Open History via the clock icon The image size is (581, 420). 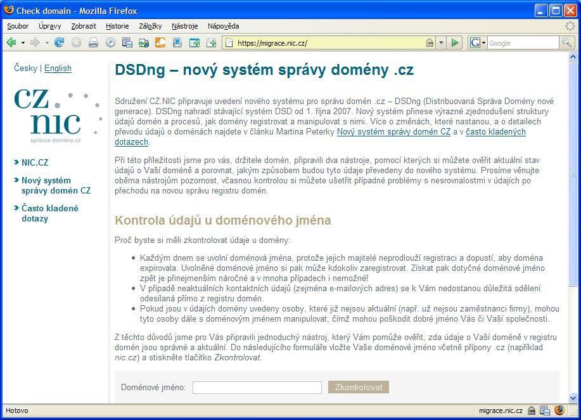tap(110, 43)
